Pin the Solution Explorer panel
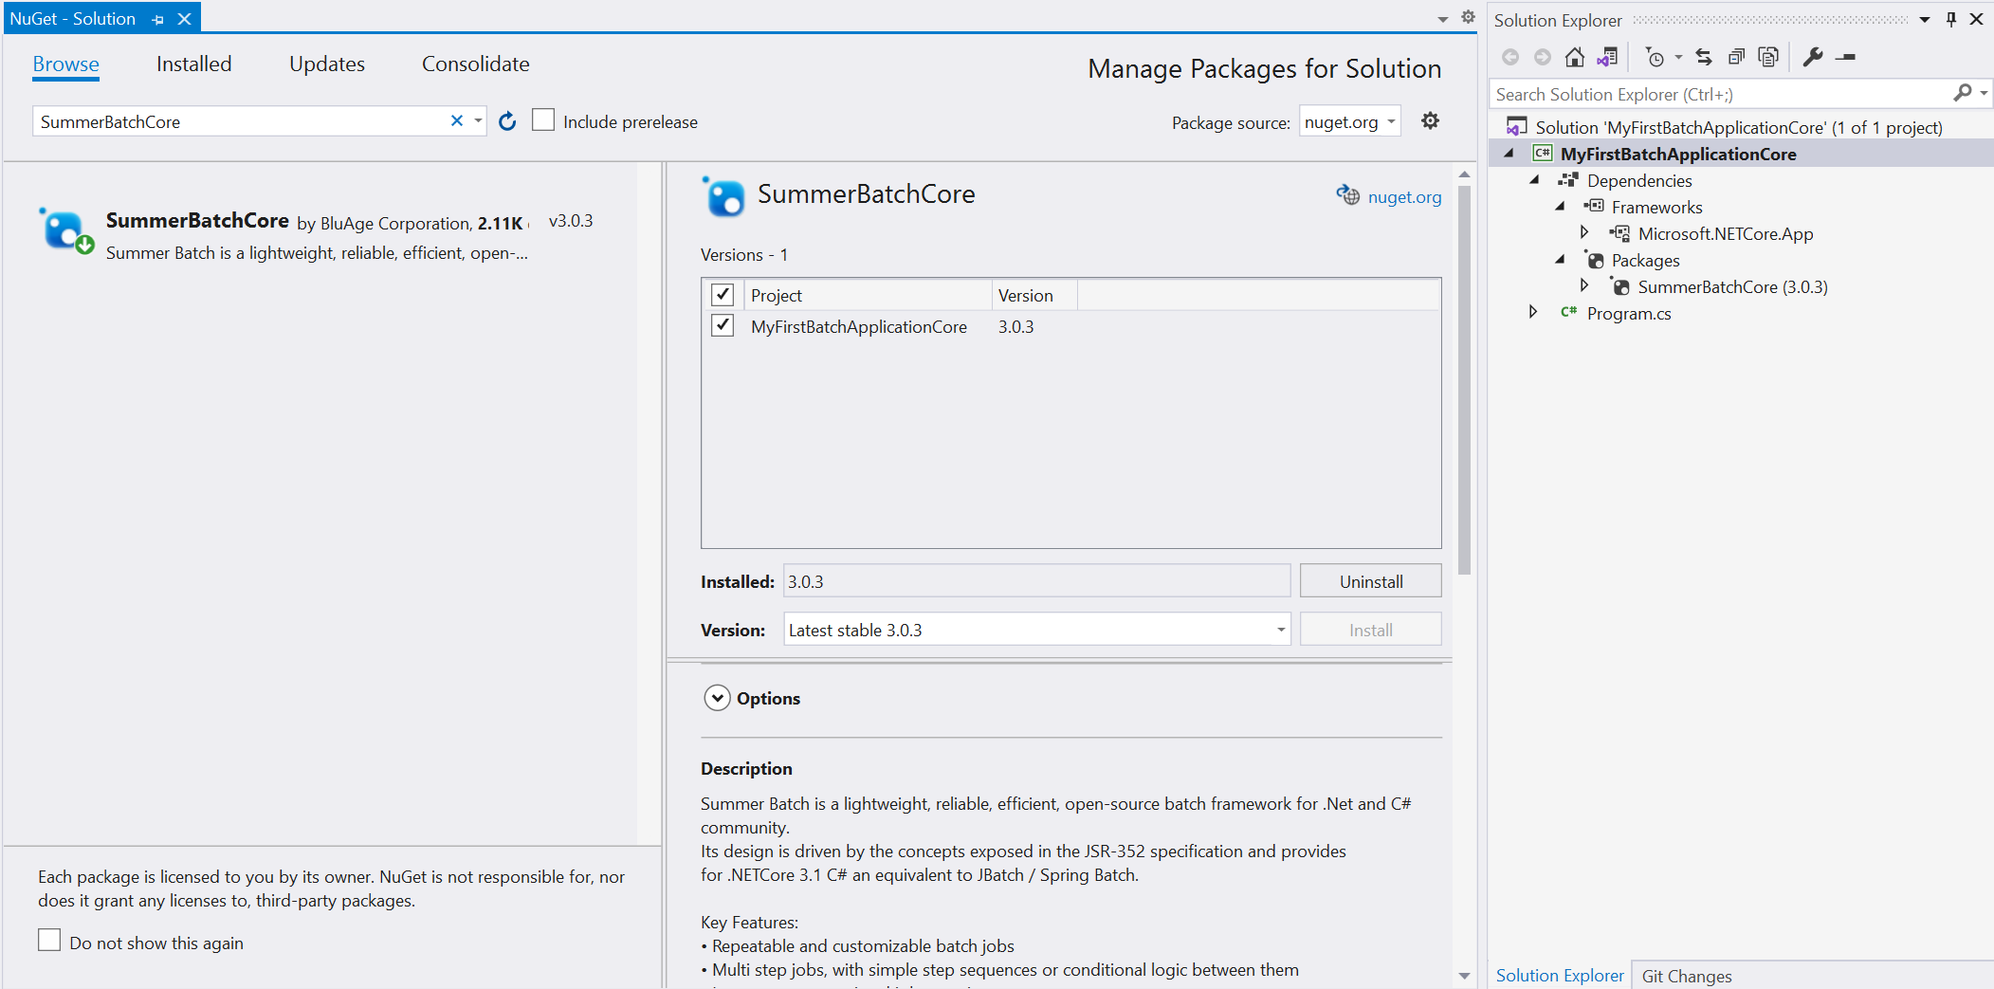The width and height of the screenshot is (1994, 989). (1951, 19)
